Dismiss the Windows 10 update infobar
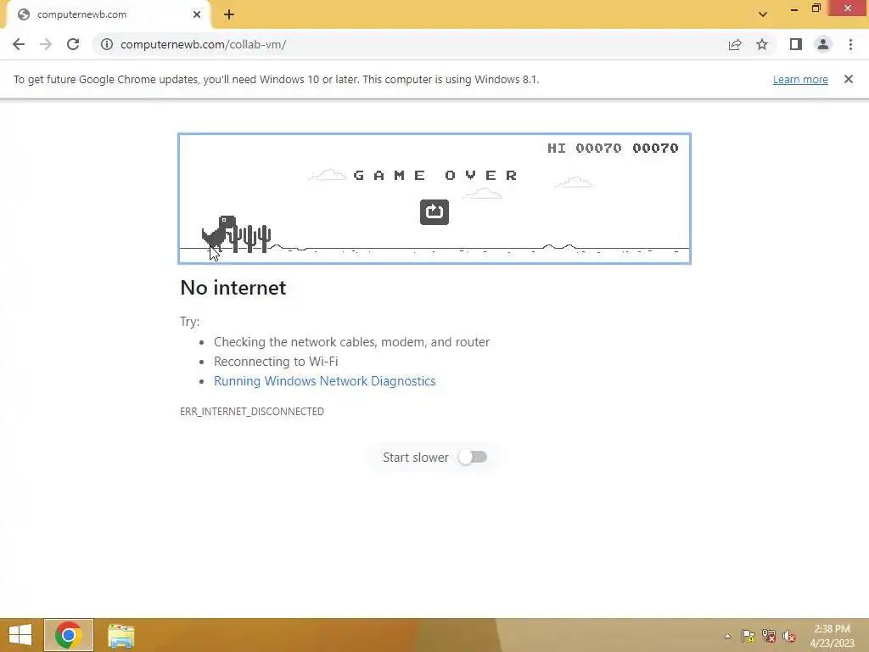 [x=849, y=79]
